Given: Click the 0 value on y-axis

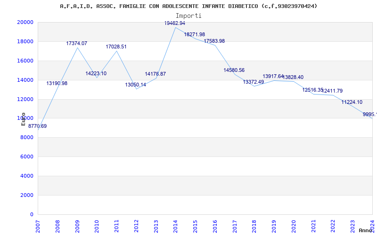Looking at the screenshot, I should (32, 214).
